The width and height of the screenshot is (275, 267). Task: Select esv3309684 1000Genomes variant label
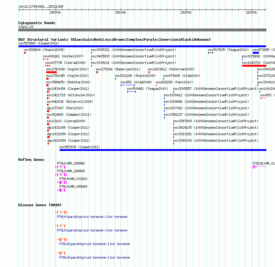[x=206, y=102]
